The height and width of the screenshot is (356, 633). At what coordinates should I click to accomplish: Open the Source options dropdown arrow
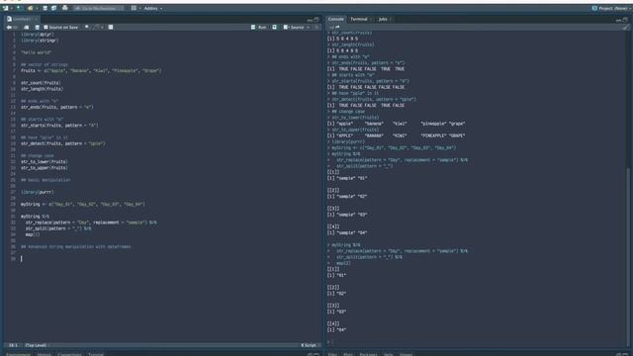coord(308,27)
